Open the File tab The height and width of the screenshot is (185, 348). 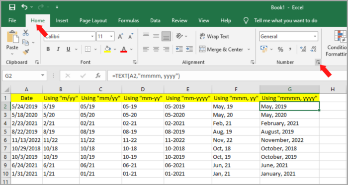coord(12,20)
